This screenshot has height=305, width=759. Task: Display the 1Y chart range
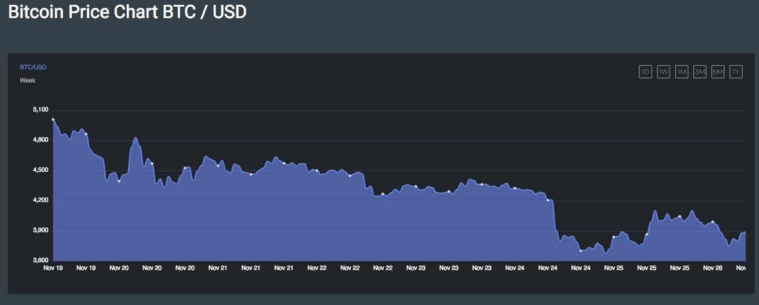pyautogui.click(x=736, y=72)
